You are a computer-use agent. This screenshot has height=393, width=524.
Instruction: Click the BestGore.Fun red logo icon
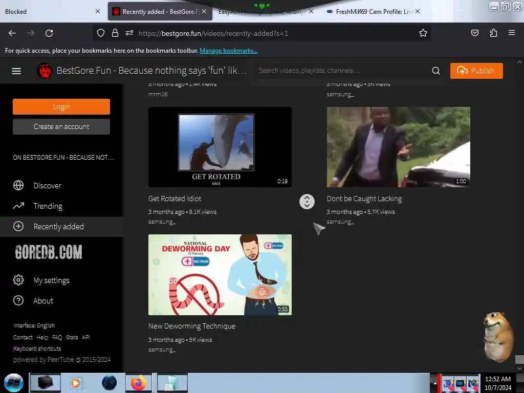pos(45,71)
